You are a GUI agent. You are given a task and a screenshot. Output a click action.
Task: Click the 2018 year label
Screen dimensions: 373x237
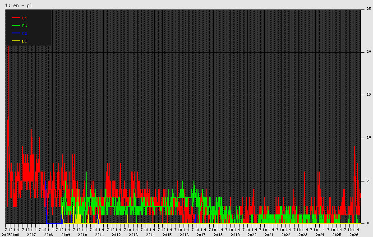(218, 235)
